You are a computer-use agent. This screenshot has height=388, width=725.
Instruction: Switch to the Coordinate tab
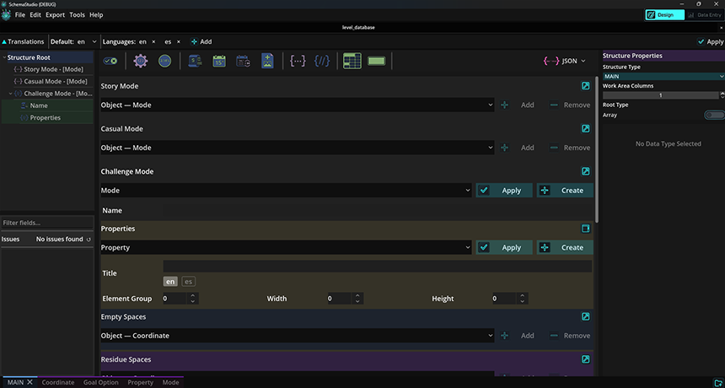pos(58,382)
